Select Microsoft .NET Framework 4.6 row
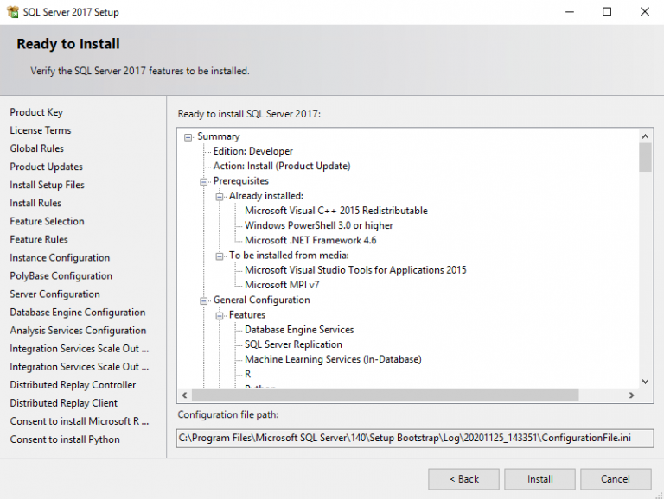 click(310, 241)
